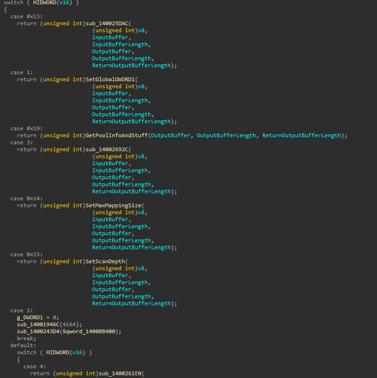The image size is (377, 378).
Task: Click v8 argument in the SetMaxMappingSize call
Action: (141, 212)
